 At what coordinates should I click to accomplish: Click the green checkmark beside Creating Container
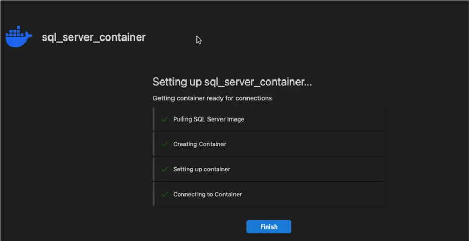tap(165, 144)
